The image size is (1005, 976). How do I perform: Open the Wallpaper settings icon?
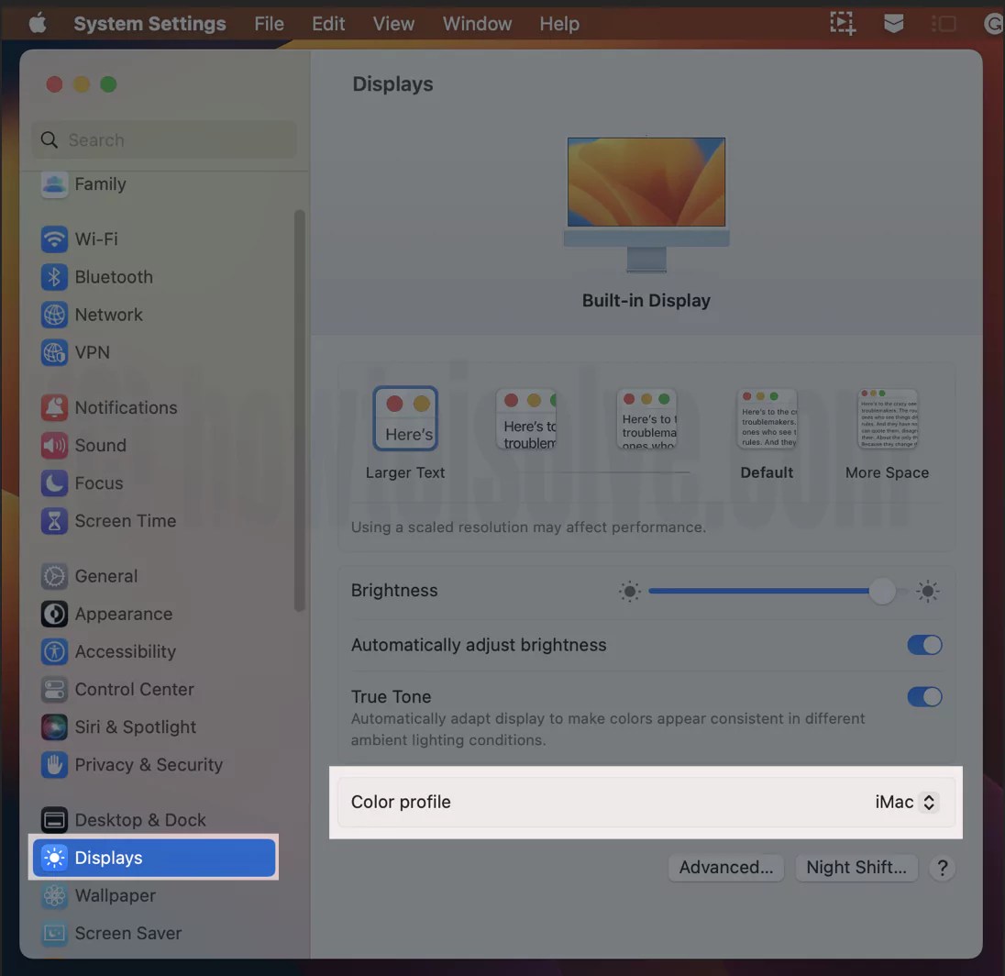54,895
